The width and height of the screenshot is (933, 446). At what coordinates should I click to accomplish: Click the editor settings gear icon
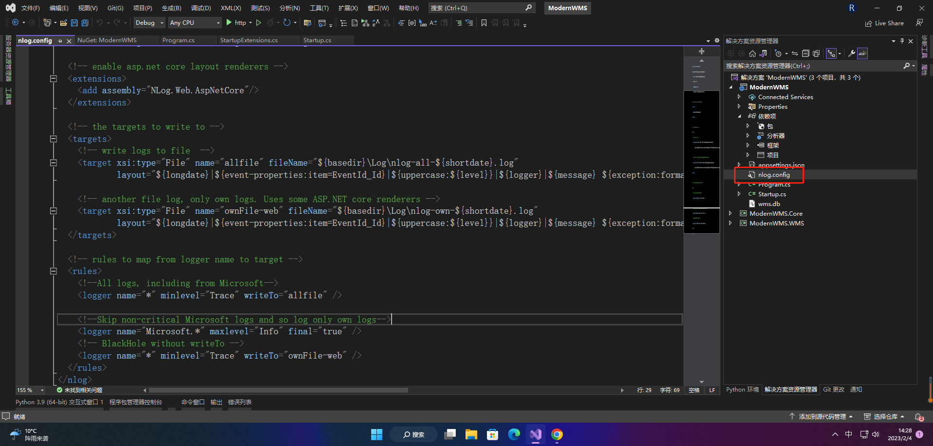(x=717, y=41)
